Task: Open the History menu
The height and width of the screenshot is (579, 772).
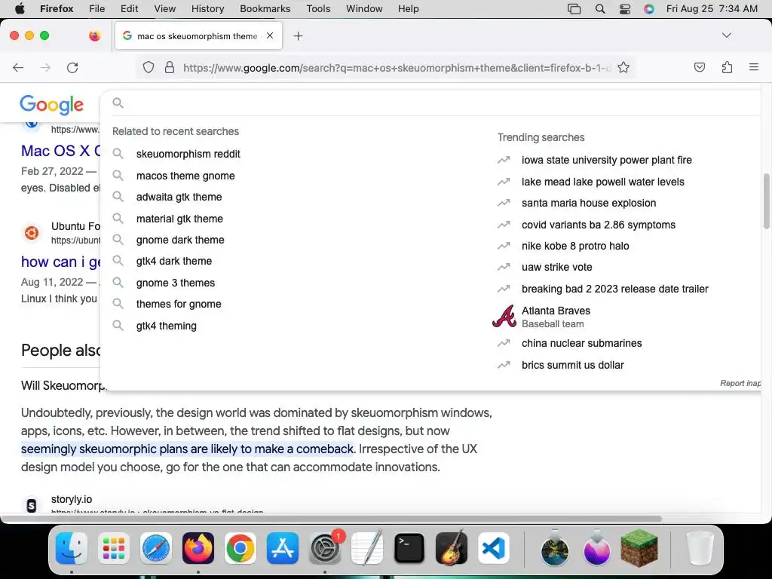Action: pyautogui.click(x=207, y=9)
